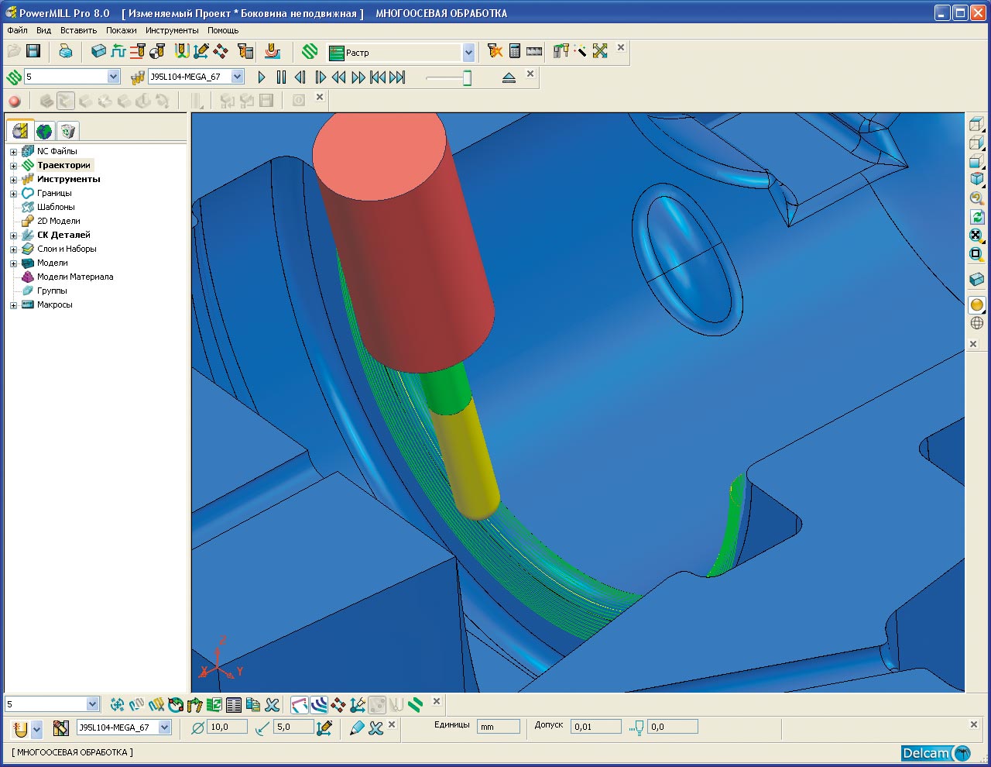
Task: Open the Block definition icon
Action: coord(98,51)
